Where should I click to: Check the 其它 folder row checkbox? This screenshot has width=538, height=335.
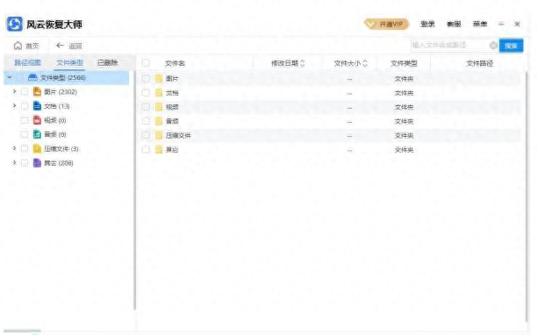click(x=146, y=149)
